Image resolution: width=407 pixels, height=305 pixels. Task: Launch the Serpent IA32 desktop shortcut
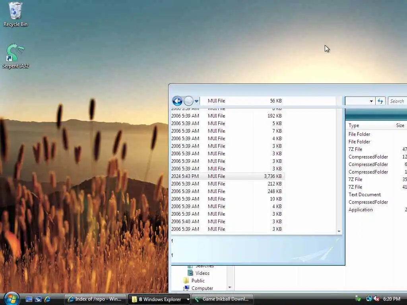[16, 56]
